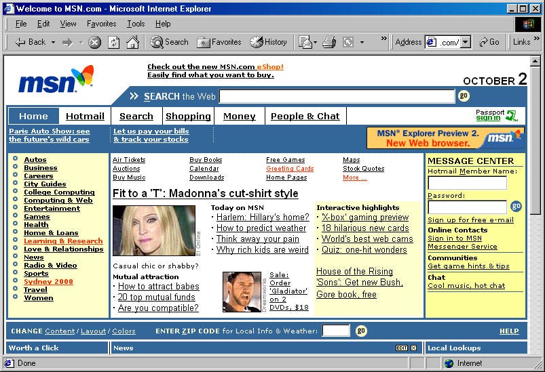Open the Help menu
The width and height of the screenshot is (545, 372).
coord(163,24)
